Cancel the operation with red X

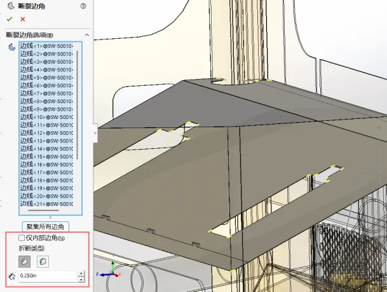(23, 19)
